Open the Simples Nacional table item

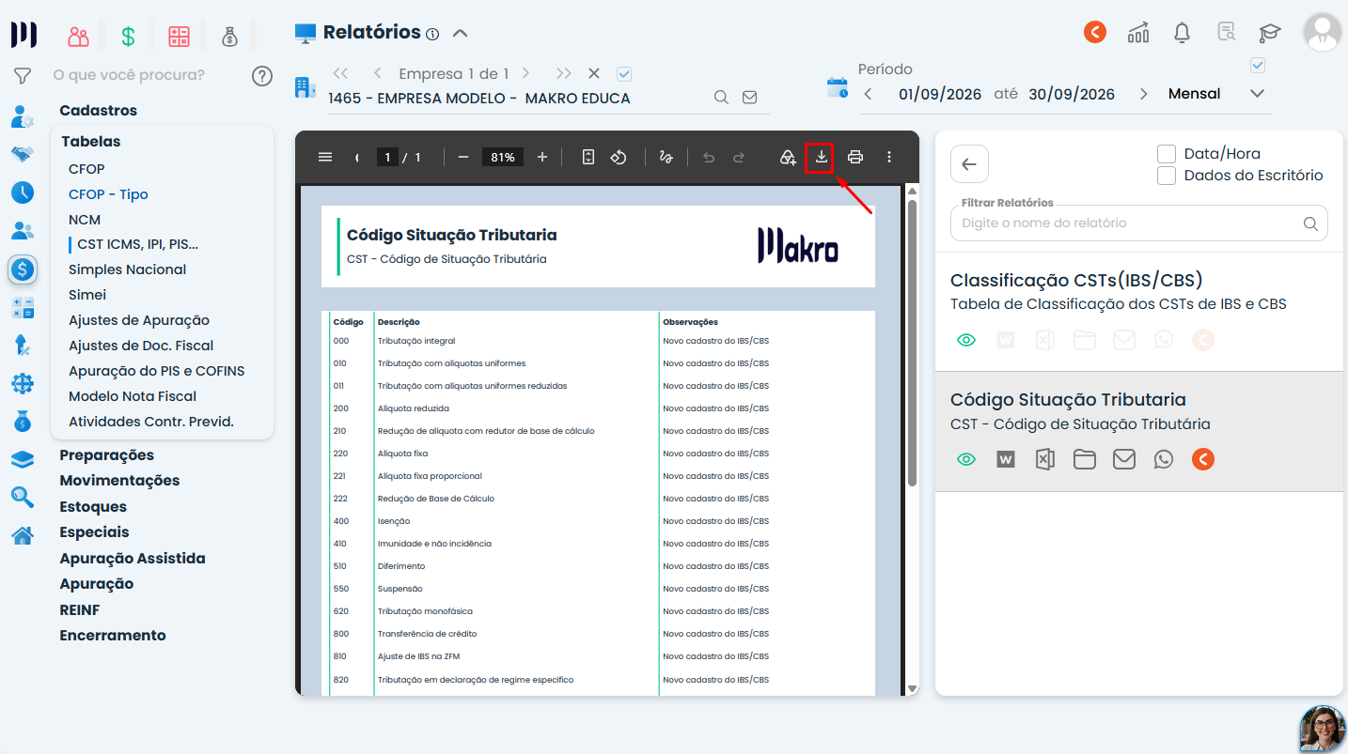point(128,269)
